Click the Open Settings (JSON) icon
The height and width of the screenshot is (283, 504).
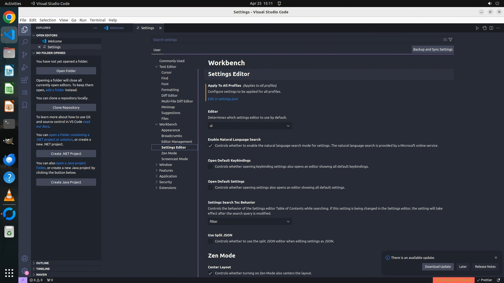(484, 28)
